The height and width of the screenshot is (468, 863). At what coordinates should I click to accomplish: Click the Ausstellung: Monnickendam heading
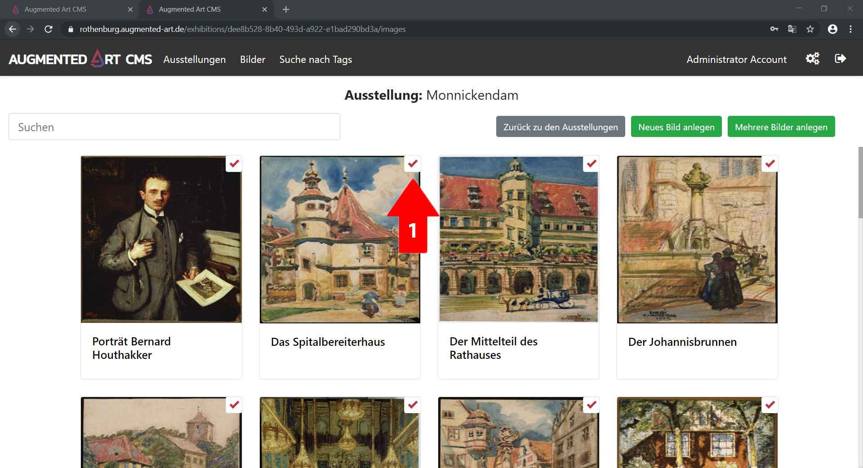tap(431, 95)
